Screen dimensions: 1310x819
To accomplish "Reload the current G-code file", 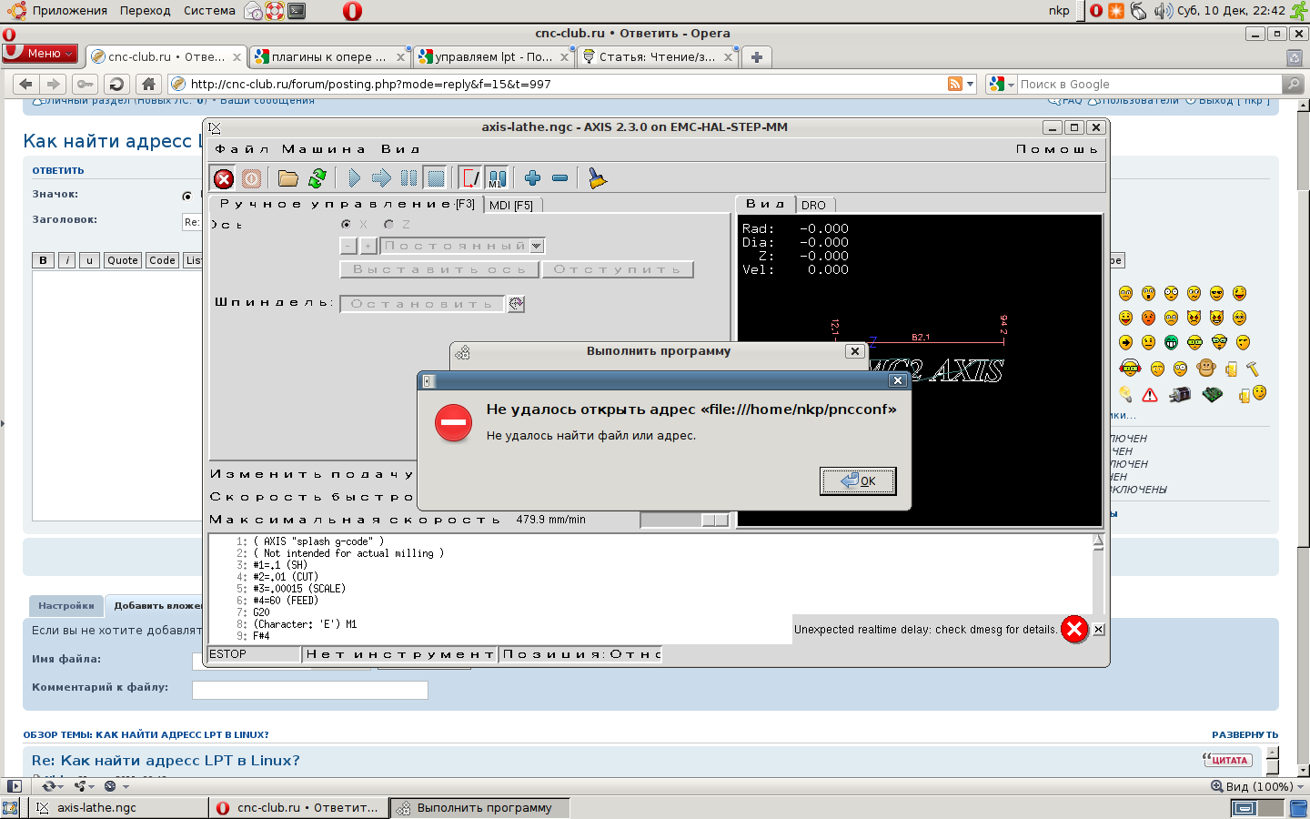I will [x=317, y=178].
